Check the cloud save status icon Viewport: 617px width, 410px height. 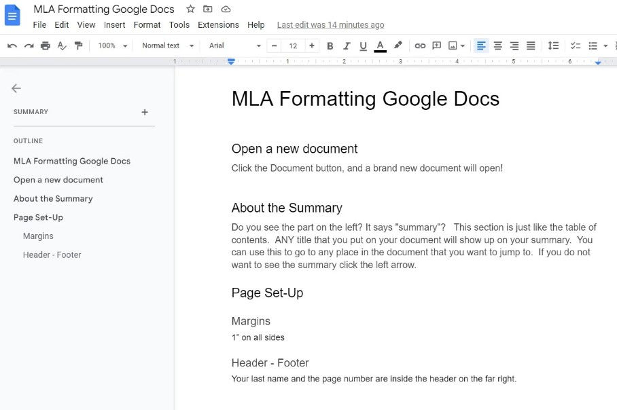226,9
